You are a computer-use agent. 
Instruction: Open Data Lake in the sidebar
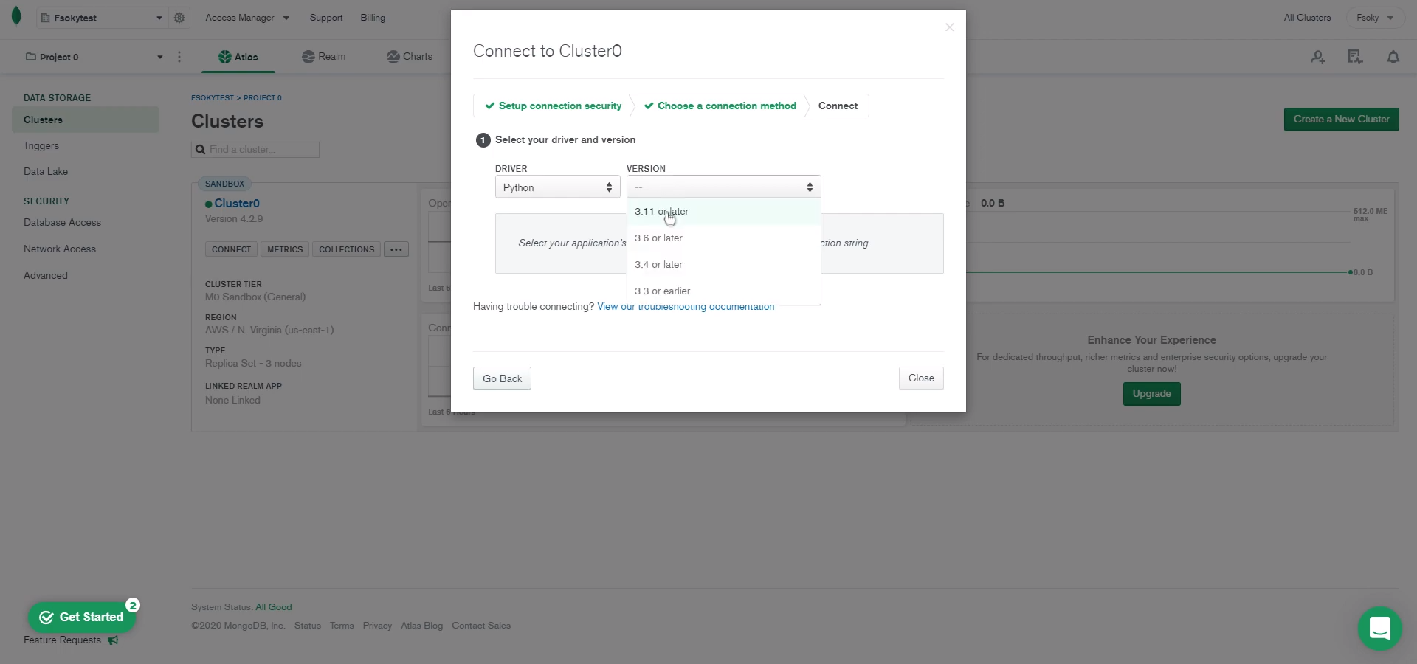(x=46, y=172)
